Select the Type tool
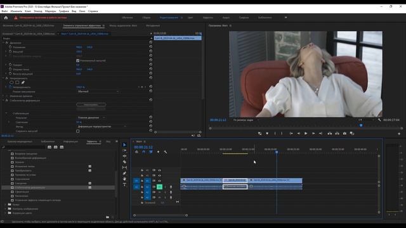 [x=124, y=184]
